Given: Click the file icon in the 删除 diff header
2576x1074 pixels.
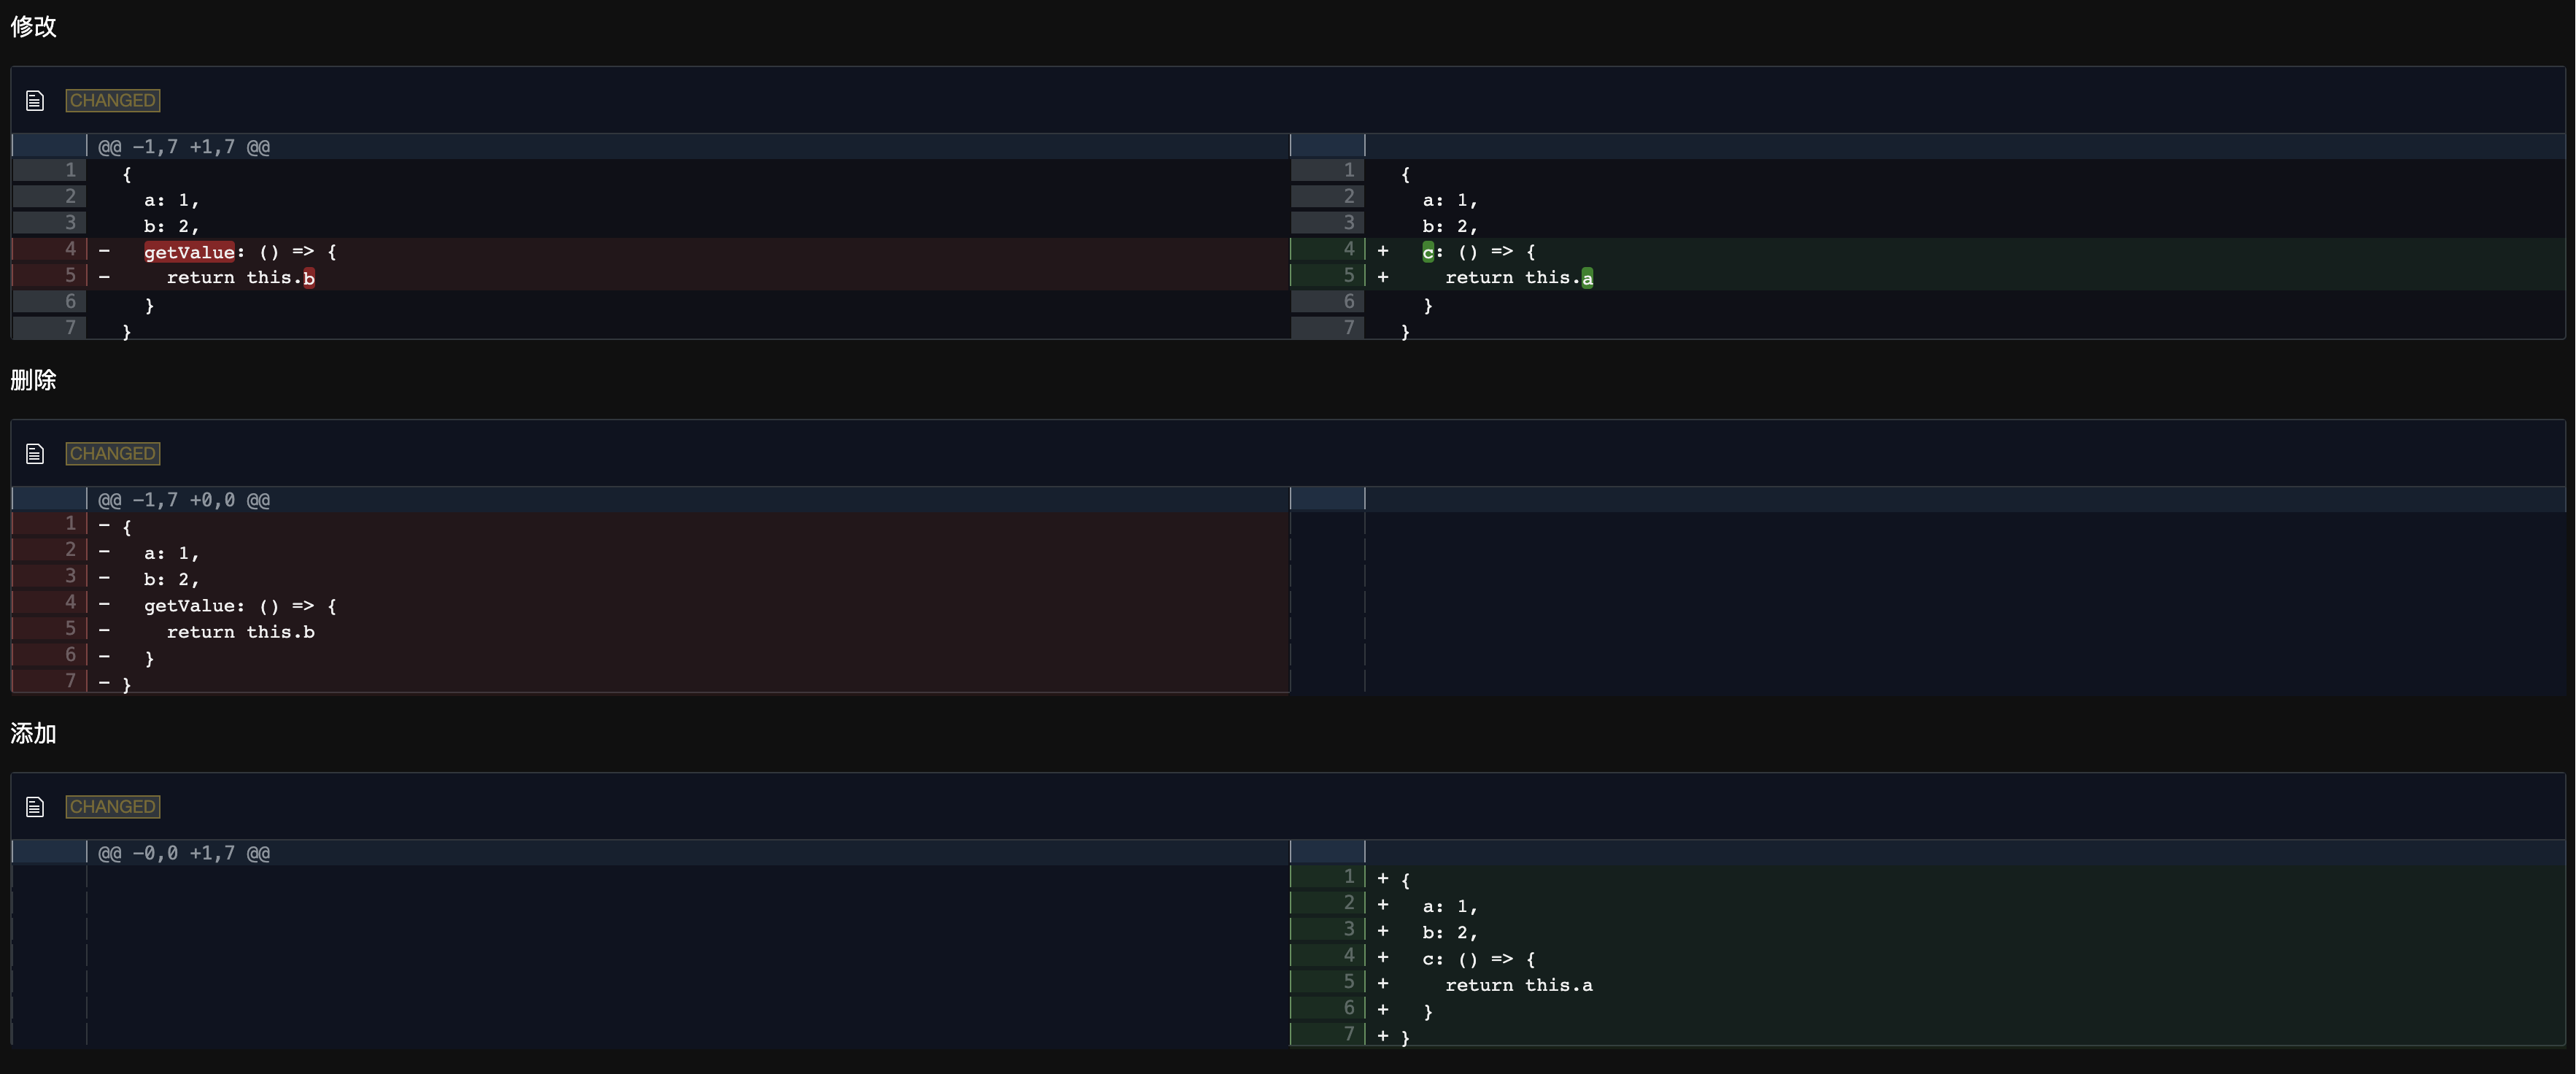Looking at the screenshot, I should pos(35,453).
